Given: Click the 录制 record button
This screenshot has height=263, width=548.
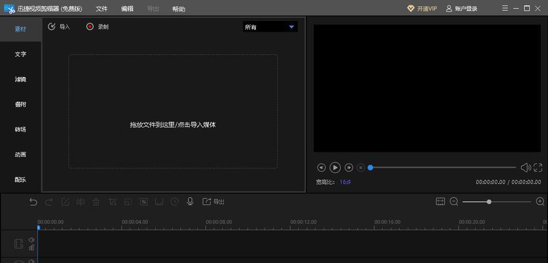Looking at the screenshot, I should (97, 26).
